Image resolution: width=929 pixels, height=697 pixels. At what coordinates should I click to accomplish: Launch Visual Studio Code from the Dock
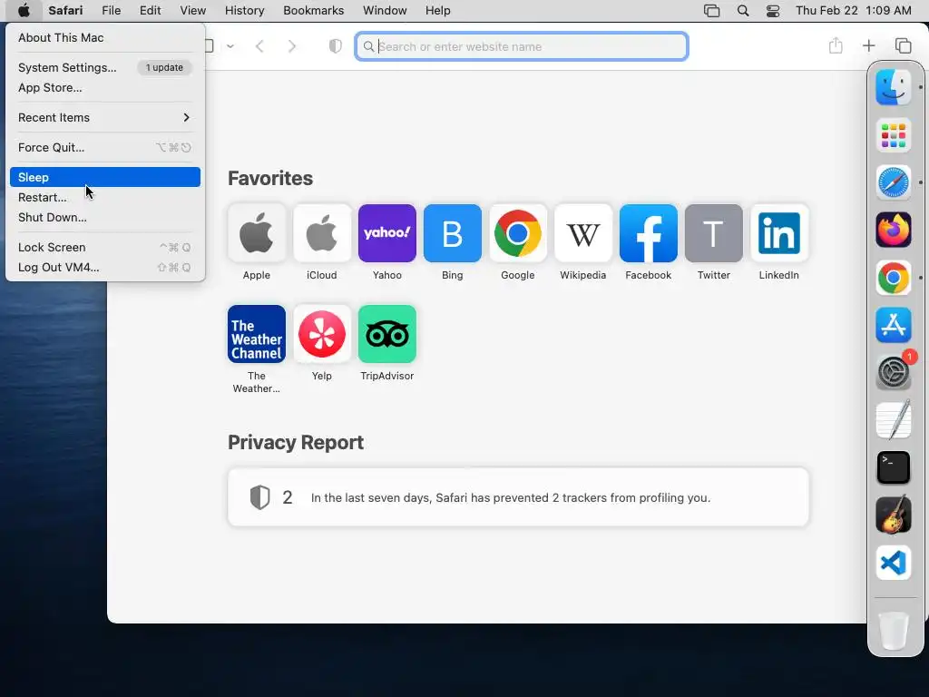[x=894, y=563]
